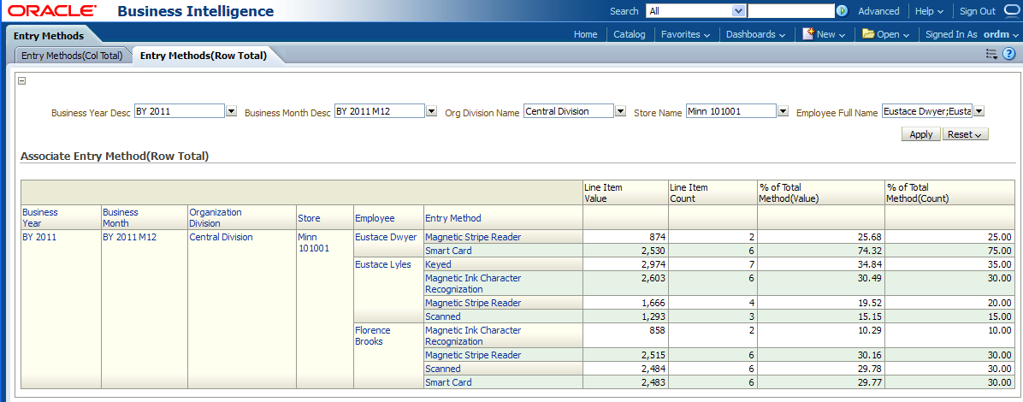Collapse the prompt section with minus icon
The width and height of the screenshot is (1023, 402).
pos(22,81)
